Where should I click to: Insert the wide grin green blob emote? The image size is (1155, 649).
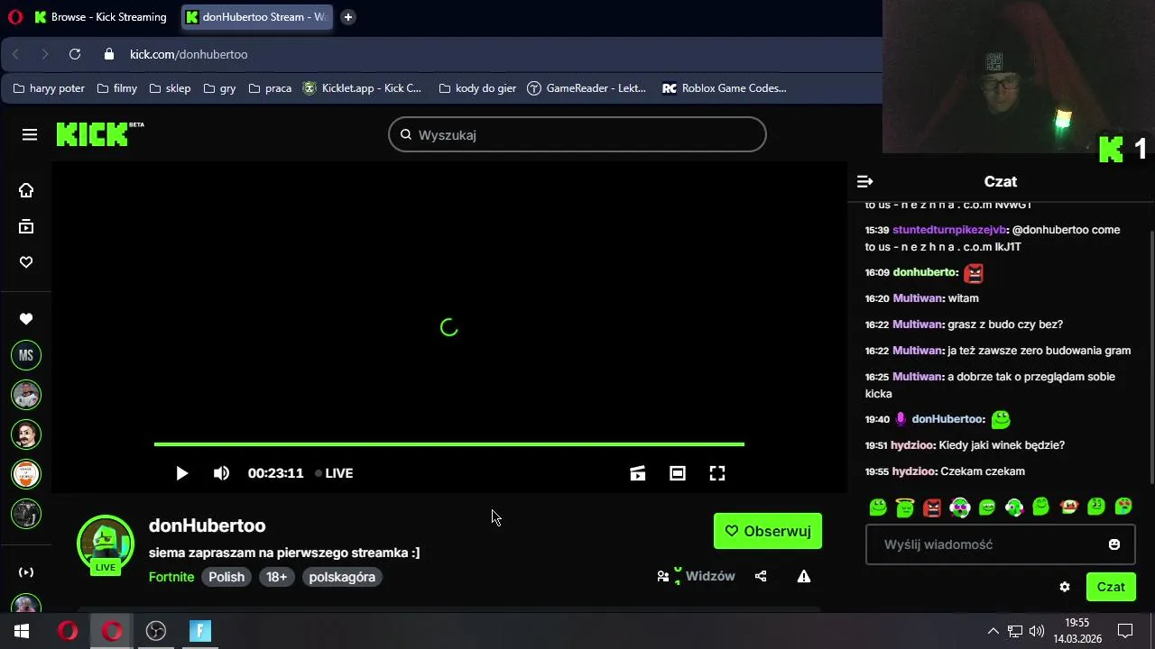(x=987, y=507)
